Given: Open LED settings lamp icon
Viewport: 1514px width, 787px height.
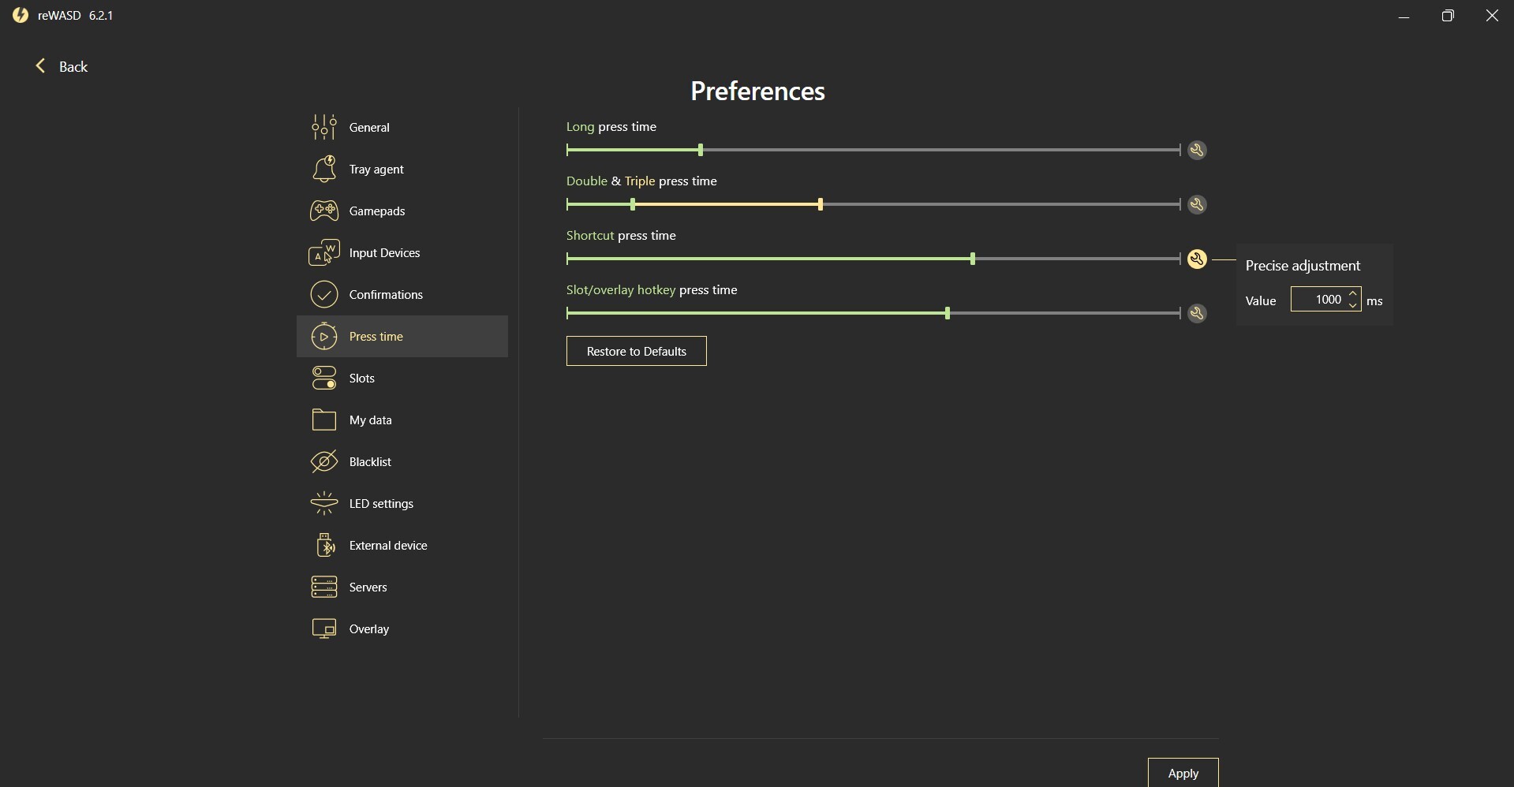Looking at the screenshot, I should coord(324,504).
